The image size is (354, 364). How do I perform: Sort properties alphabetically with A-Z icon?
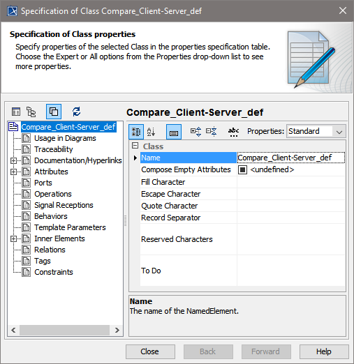151,132
